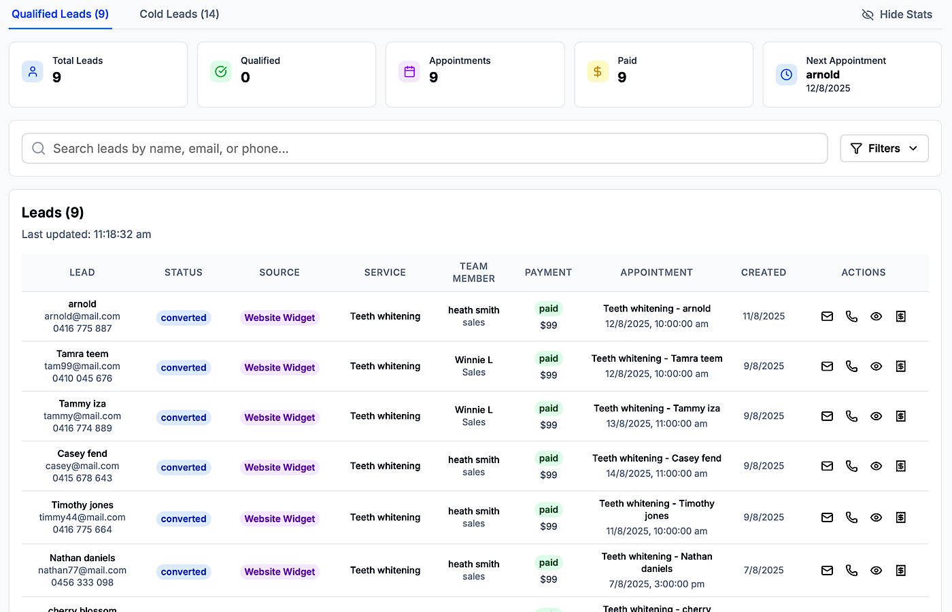This screenshot has width=952, height=612.
Task: Click the Paid dollar stat icon
Action: pyautogui.click(x=598, y=70)
